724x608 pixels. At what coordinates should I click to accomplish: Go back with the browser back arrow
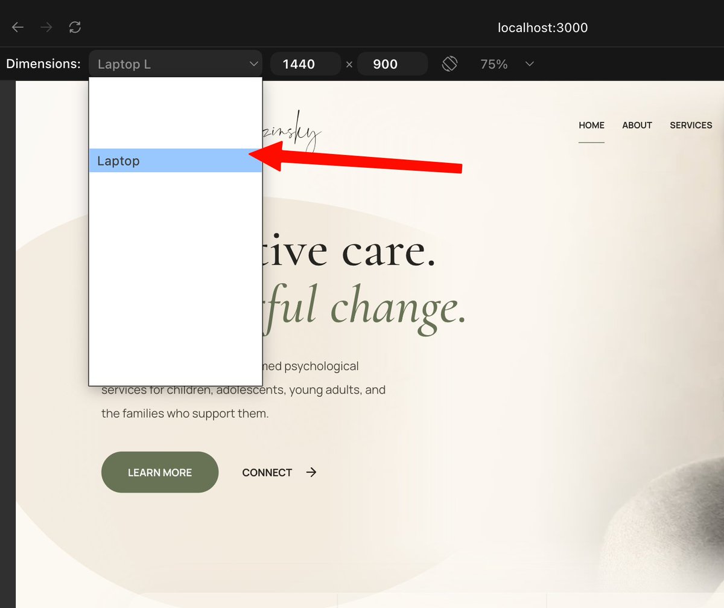point(18,27)
